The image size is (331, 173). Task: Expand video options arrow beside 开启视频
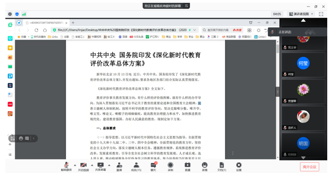(x=92, y=165)
